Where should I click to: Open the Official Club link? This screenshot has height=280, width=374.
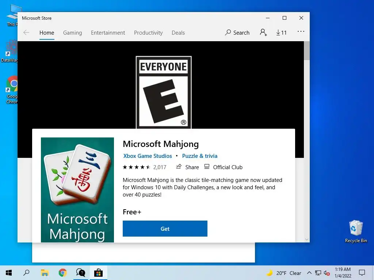[x=228, y=167]
